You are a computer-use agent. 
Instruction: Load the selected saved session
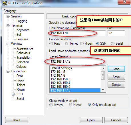pos(116,69)
